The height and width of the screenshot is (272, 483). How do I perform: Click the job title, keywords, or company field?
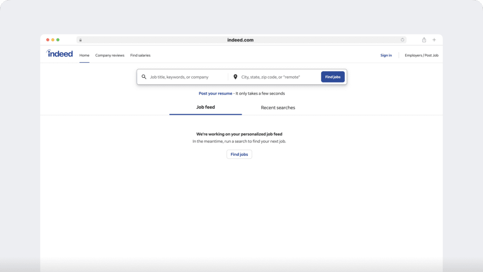tap(186, 77)
